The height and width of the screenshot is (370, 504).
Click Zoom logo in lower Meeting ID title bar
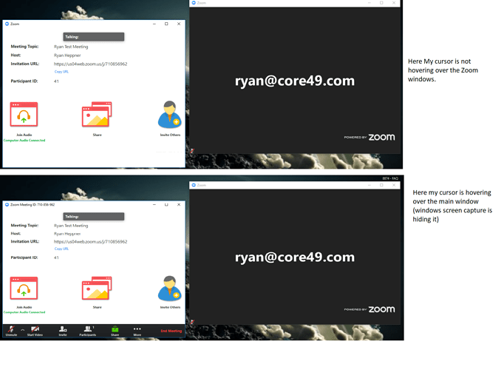coord(7,205)
